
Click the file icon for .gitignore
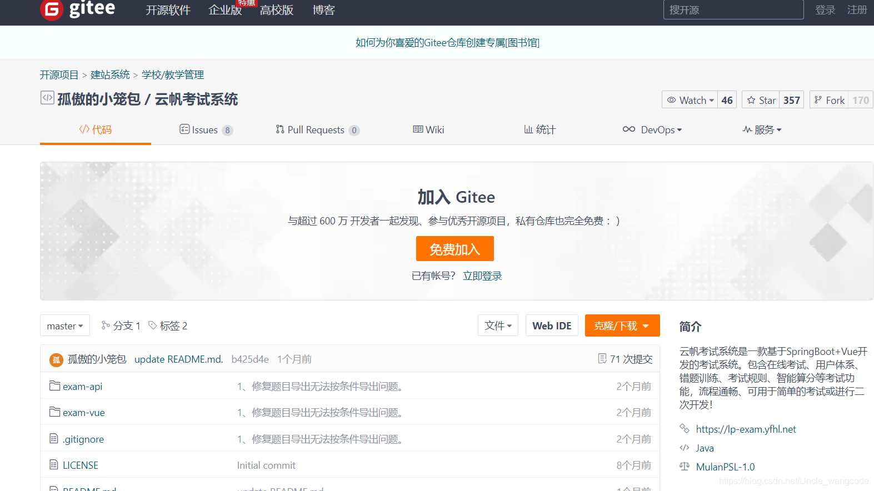pos(54,438)
